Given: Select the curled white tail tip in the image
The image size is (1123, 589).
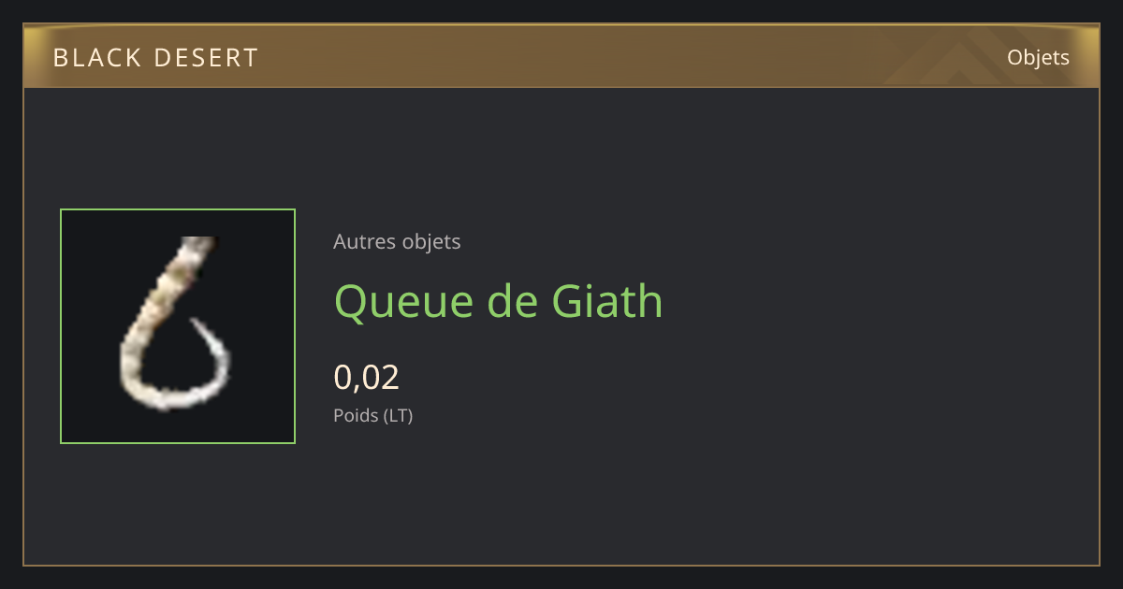Looking at the screenshot, I should (211, 355).
